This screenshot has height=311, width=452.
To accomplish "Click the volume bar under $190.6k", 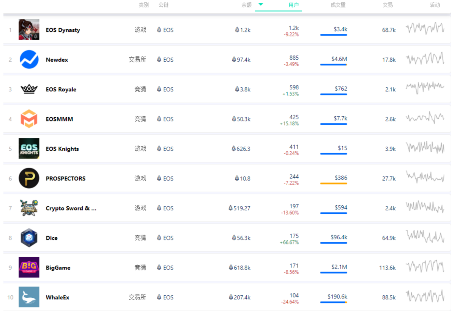I will [x=333, y=302].
